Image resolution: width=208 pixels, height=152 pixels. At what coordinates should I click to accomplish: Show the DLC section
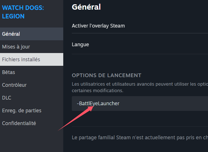point(32,98)
